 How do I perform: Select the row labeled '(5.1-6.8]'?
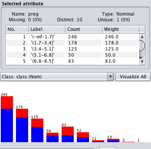pos(72,55)
